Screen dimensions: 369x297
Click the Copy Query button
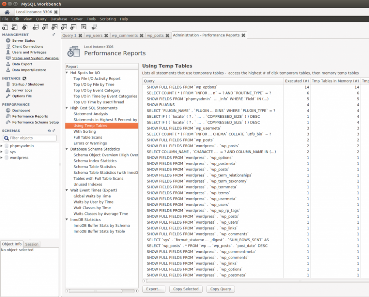point(220,289)
